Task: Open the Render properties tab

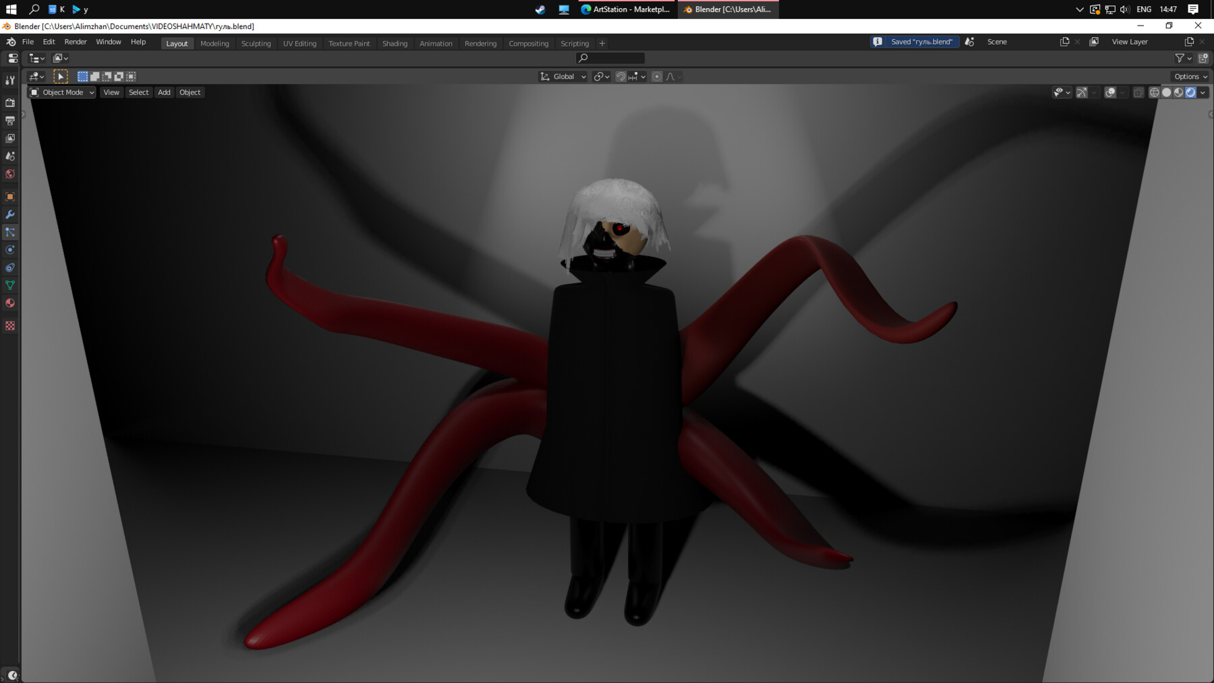Action: pos(10,102)
